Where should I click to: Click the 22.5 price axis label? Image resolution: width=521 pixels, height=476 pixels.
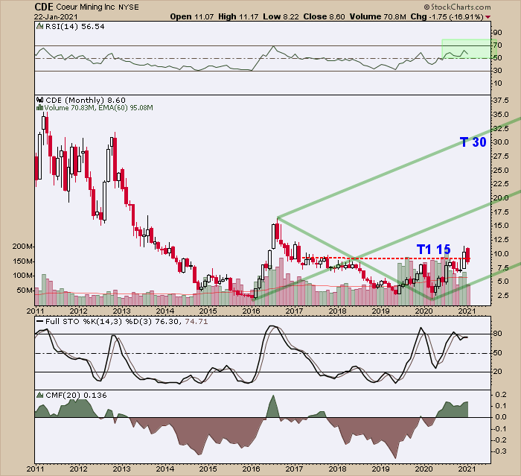501,184
